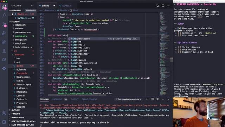The image size is (225, 127).
Task: Open Feersum.fsproj file
Action: (22, 84)
